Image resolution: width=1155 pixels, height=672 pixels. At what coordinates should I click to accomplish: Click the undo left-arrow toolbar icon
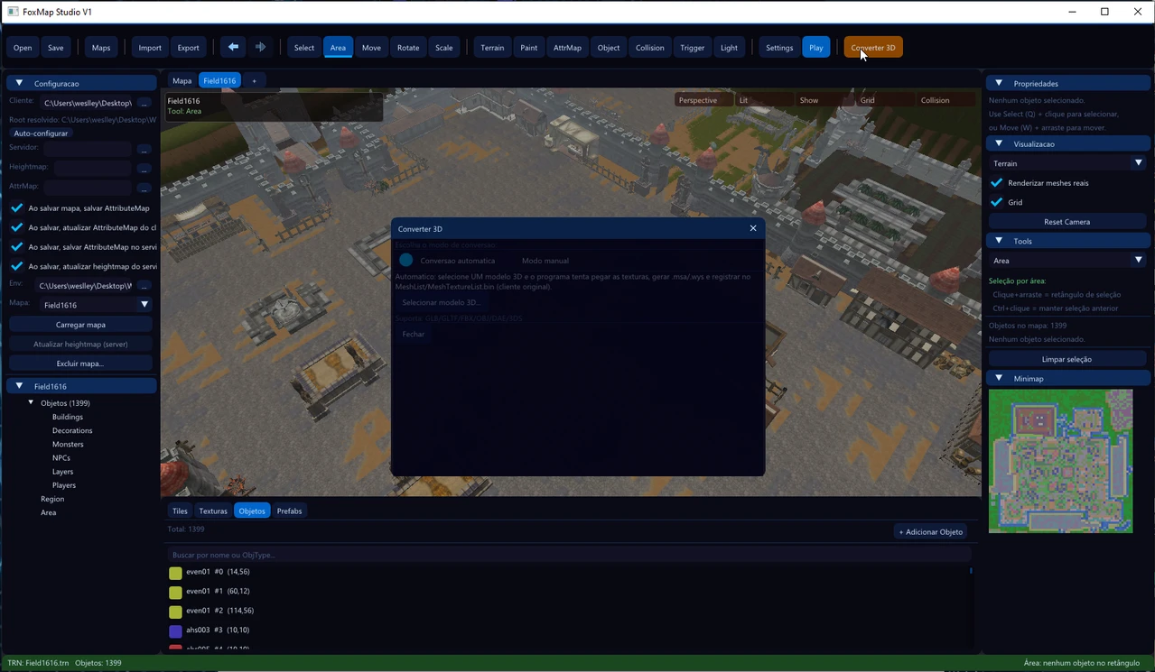pos(234,47)
